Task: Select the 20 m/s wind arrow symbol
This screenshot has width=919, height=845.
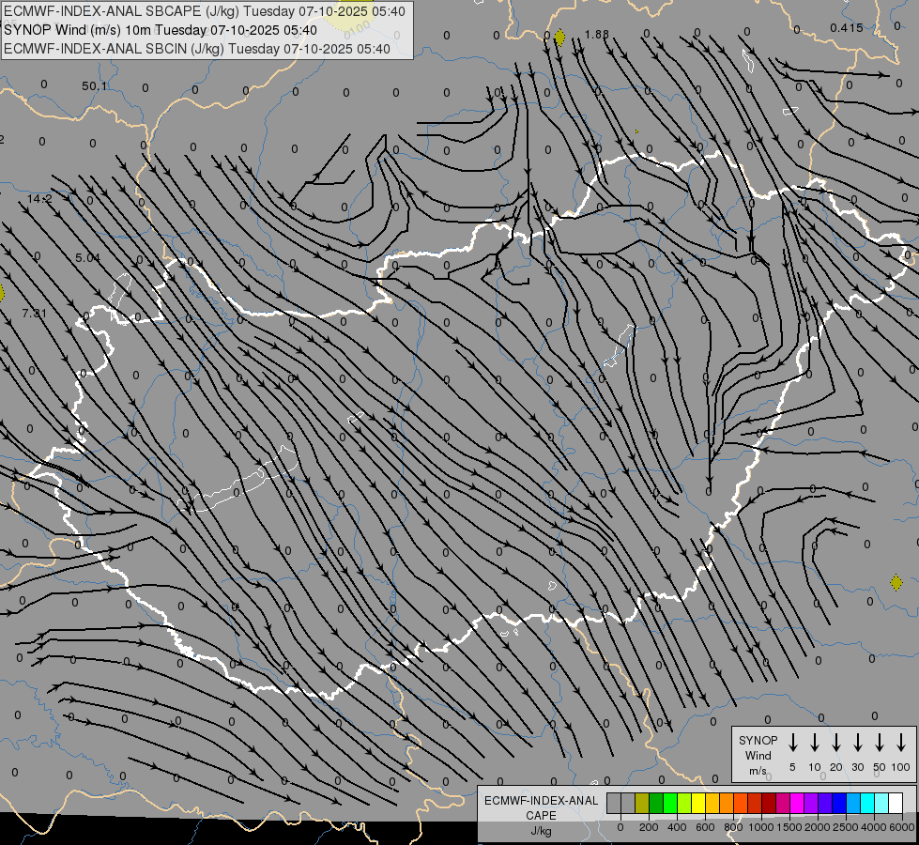Action: [835, 743]
